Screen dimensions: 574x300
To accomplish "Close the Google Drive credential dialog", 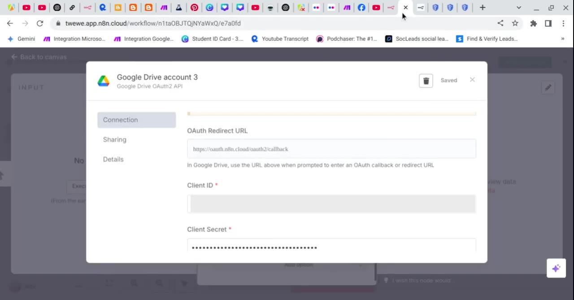I will point(472,80).
